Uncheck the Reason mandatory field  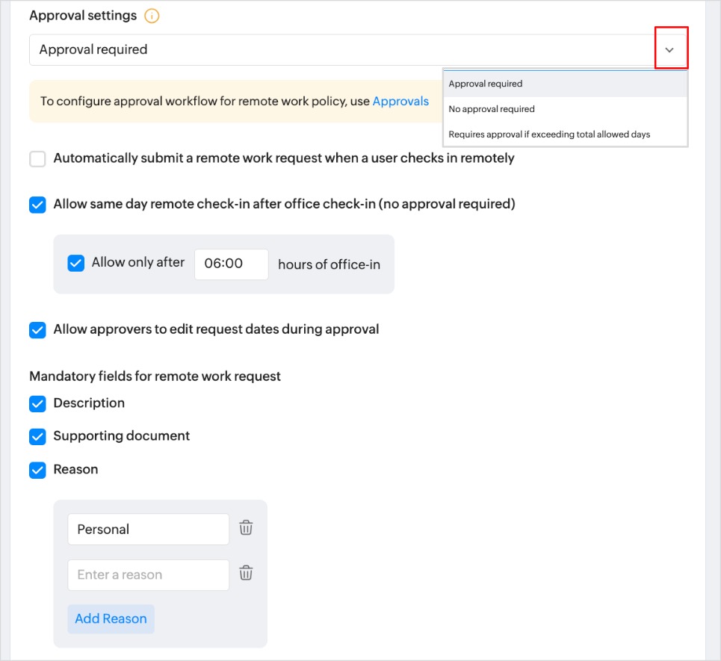coord(37,470)
